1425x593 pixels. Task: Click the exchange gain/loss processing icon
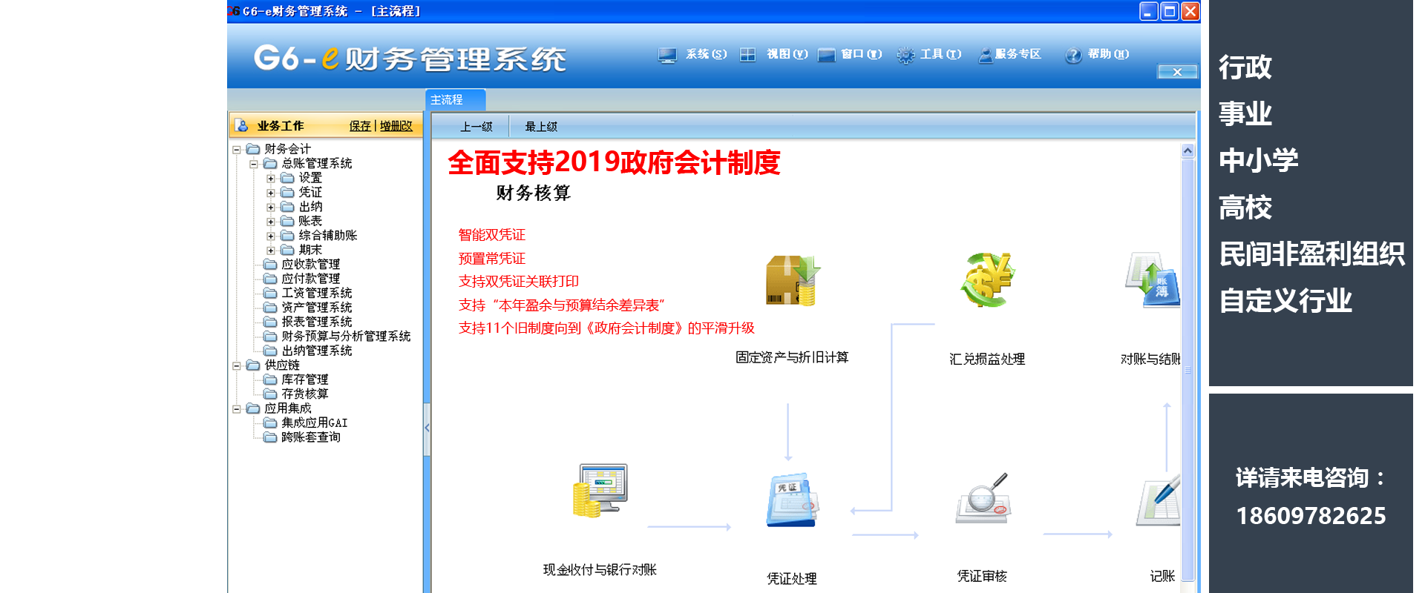pos(986,280)
